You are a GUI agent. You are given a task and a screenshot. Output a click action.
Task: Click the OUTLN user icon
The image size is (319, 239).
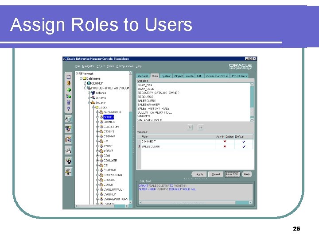coord(101,185)
